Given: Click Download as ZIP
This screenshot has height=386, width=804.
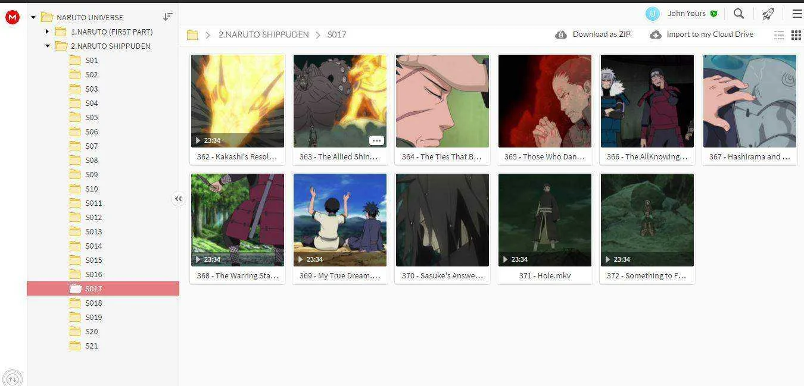Looking at the screenshot, I should point(593,34).
